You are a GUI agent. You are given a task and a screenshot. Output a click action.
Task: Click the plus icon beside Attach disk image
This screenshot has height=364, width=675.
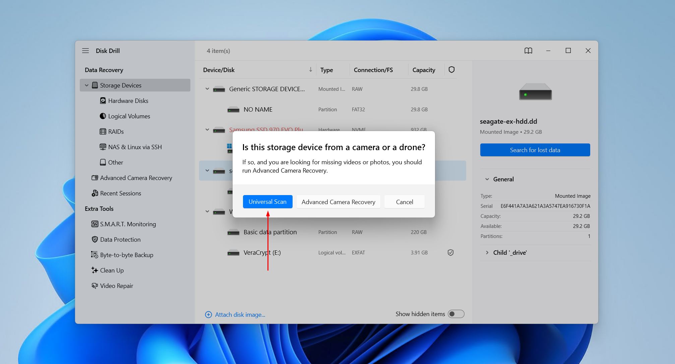pyautogui.click(x=208, y=314)
